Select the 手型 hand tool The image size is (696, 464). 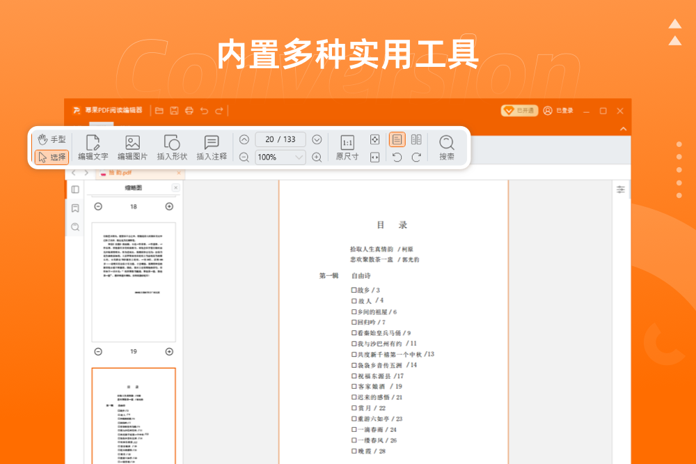pos(52,139)
